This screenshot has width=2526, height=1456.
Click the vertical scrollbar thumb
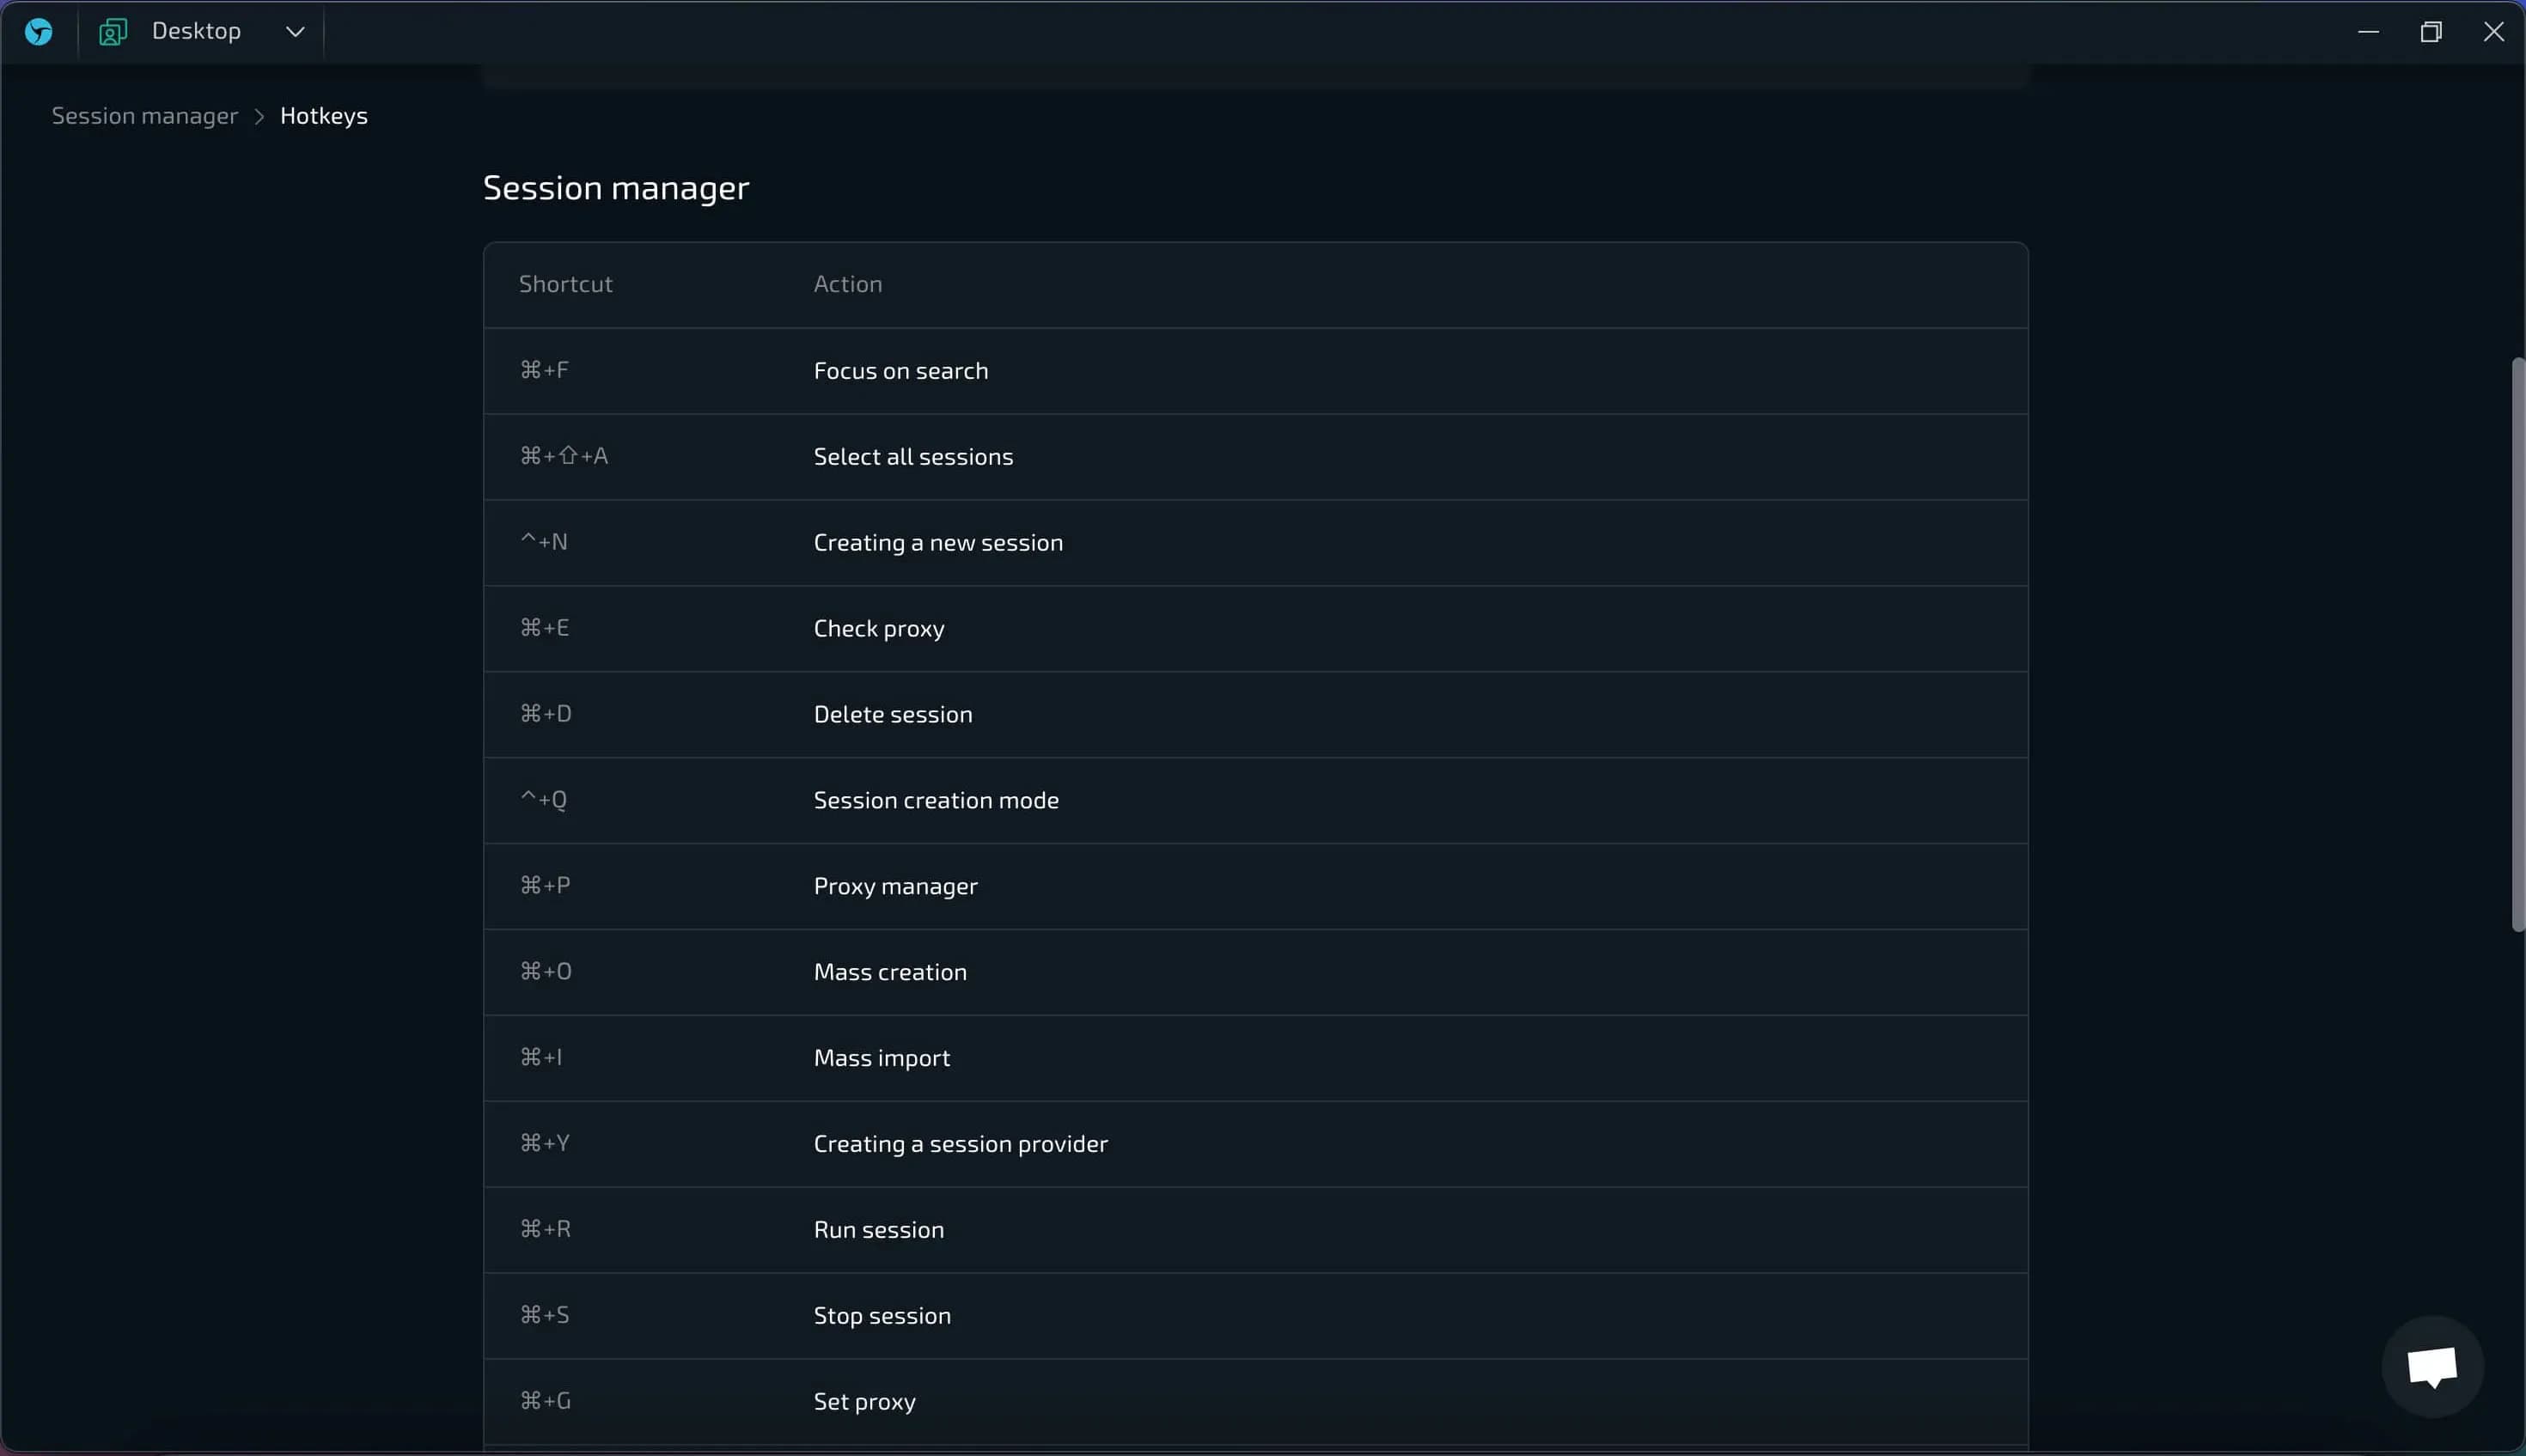click(x=2517, y=644)
